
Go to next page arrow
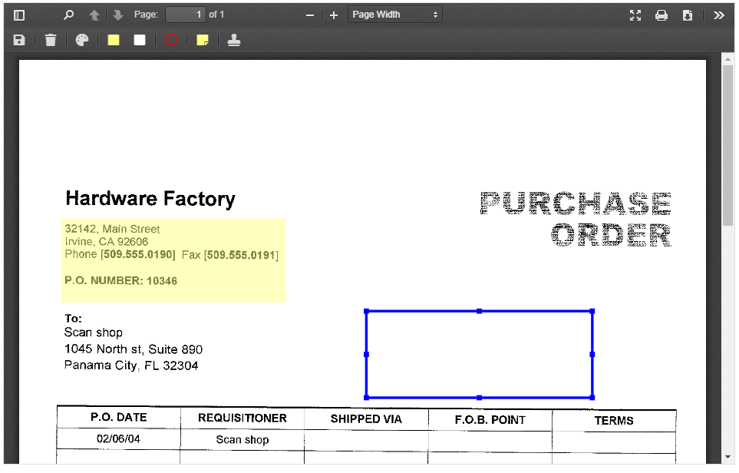(117, 15)
